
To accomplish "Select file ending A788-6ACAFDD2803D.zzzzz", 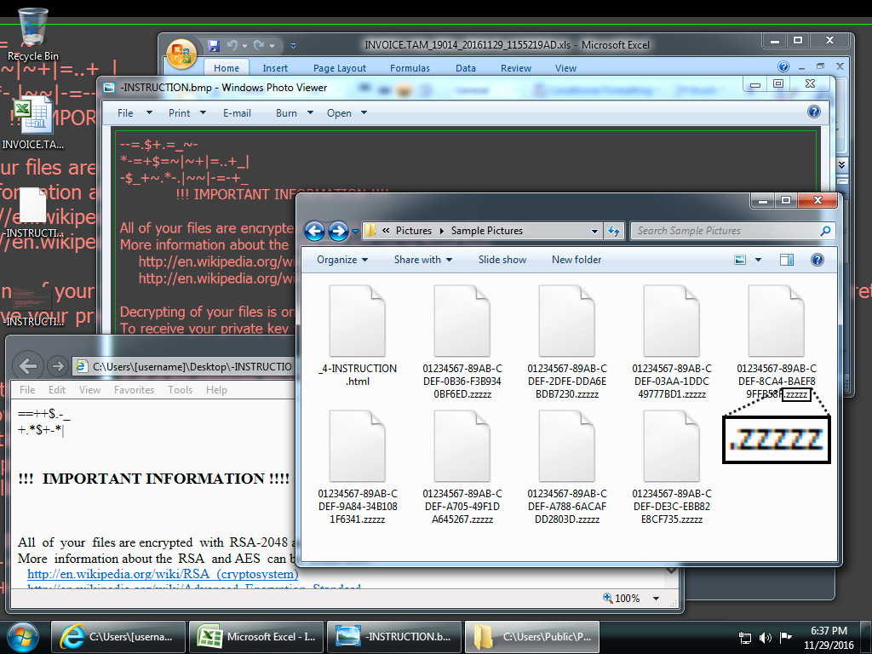I will [566, 468].
